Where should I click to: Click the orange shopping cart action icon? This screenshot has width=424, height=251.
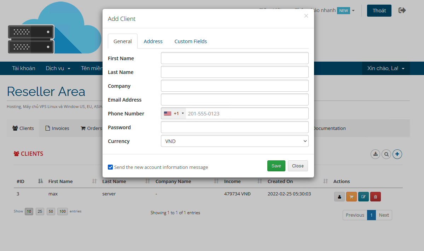pyautogui.click(x=351, y=197)
